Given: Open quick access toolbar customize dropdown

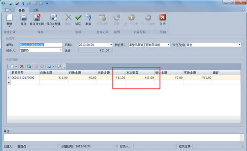Looking at the screenshot, I should tap(47, 3).
